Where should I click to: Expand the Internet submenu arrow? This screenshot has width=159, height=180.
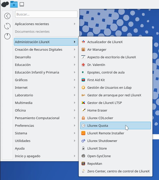coord(75,87)
